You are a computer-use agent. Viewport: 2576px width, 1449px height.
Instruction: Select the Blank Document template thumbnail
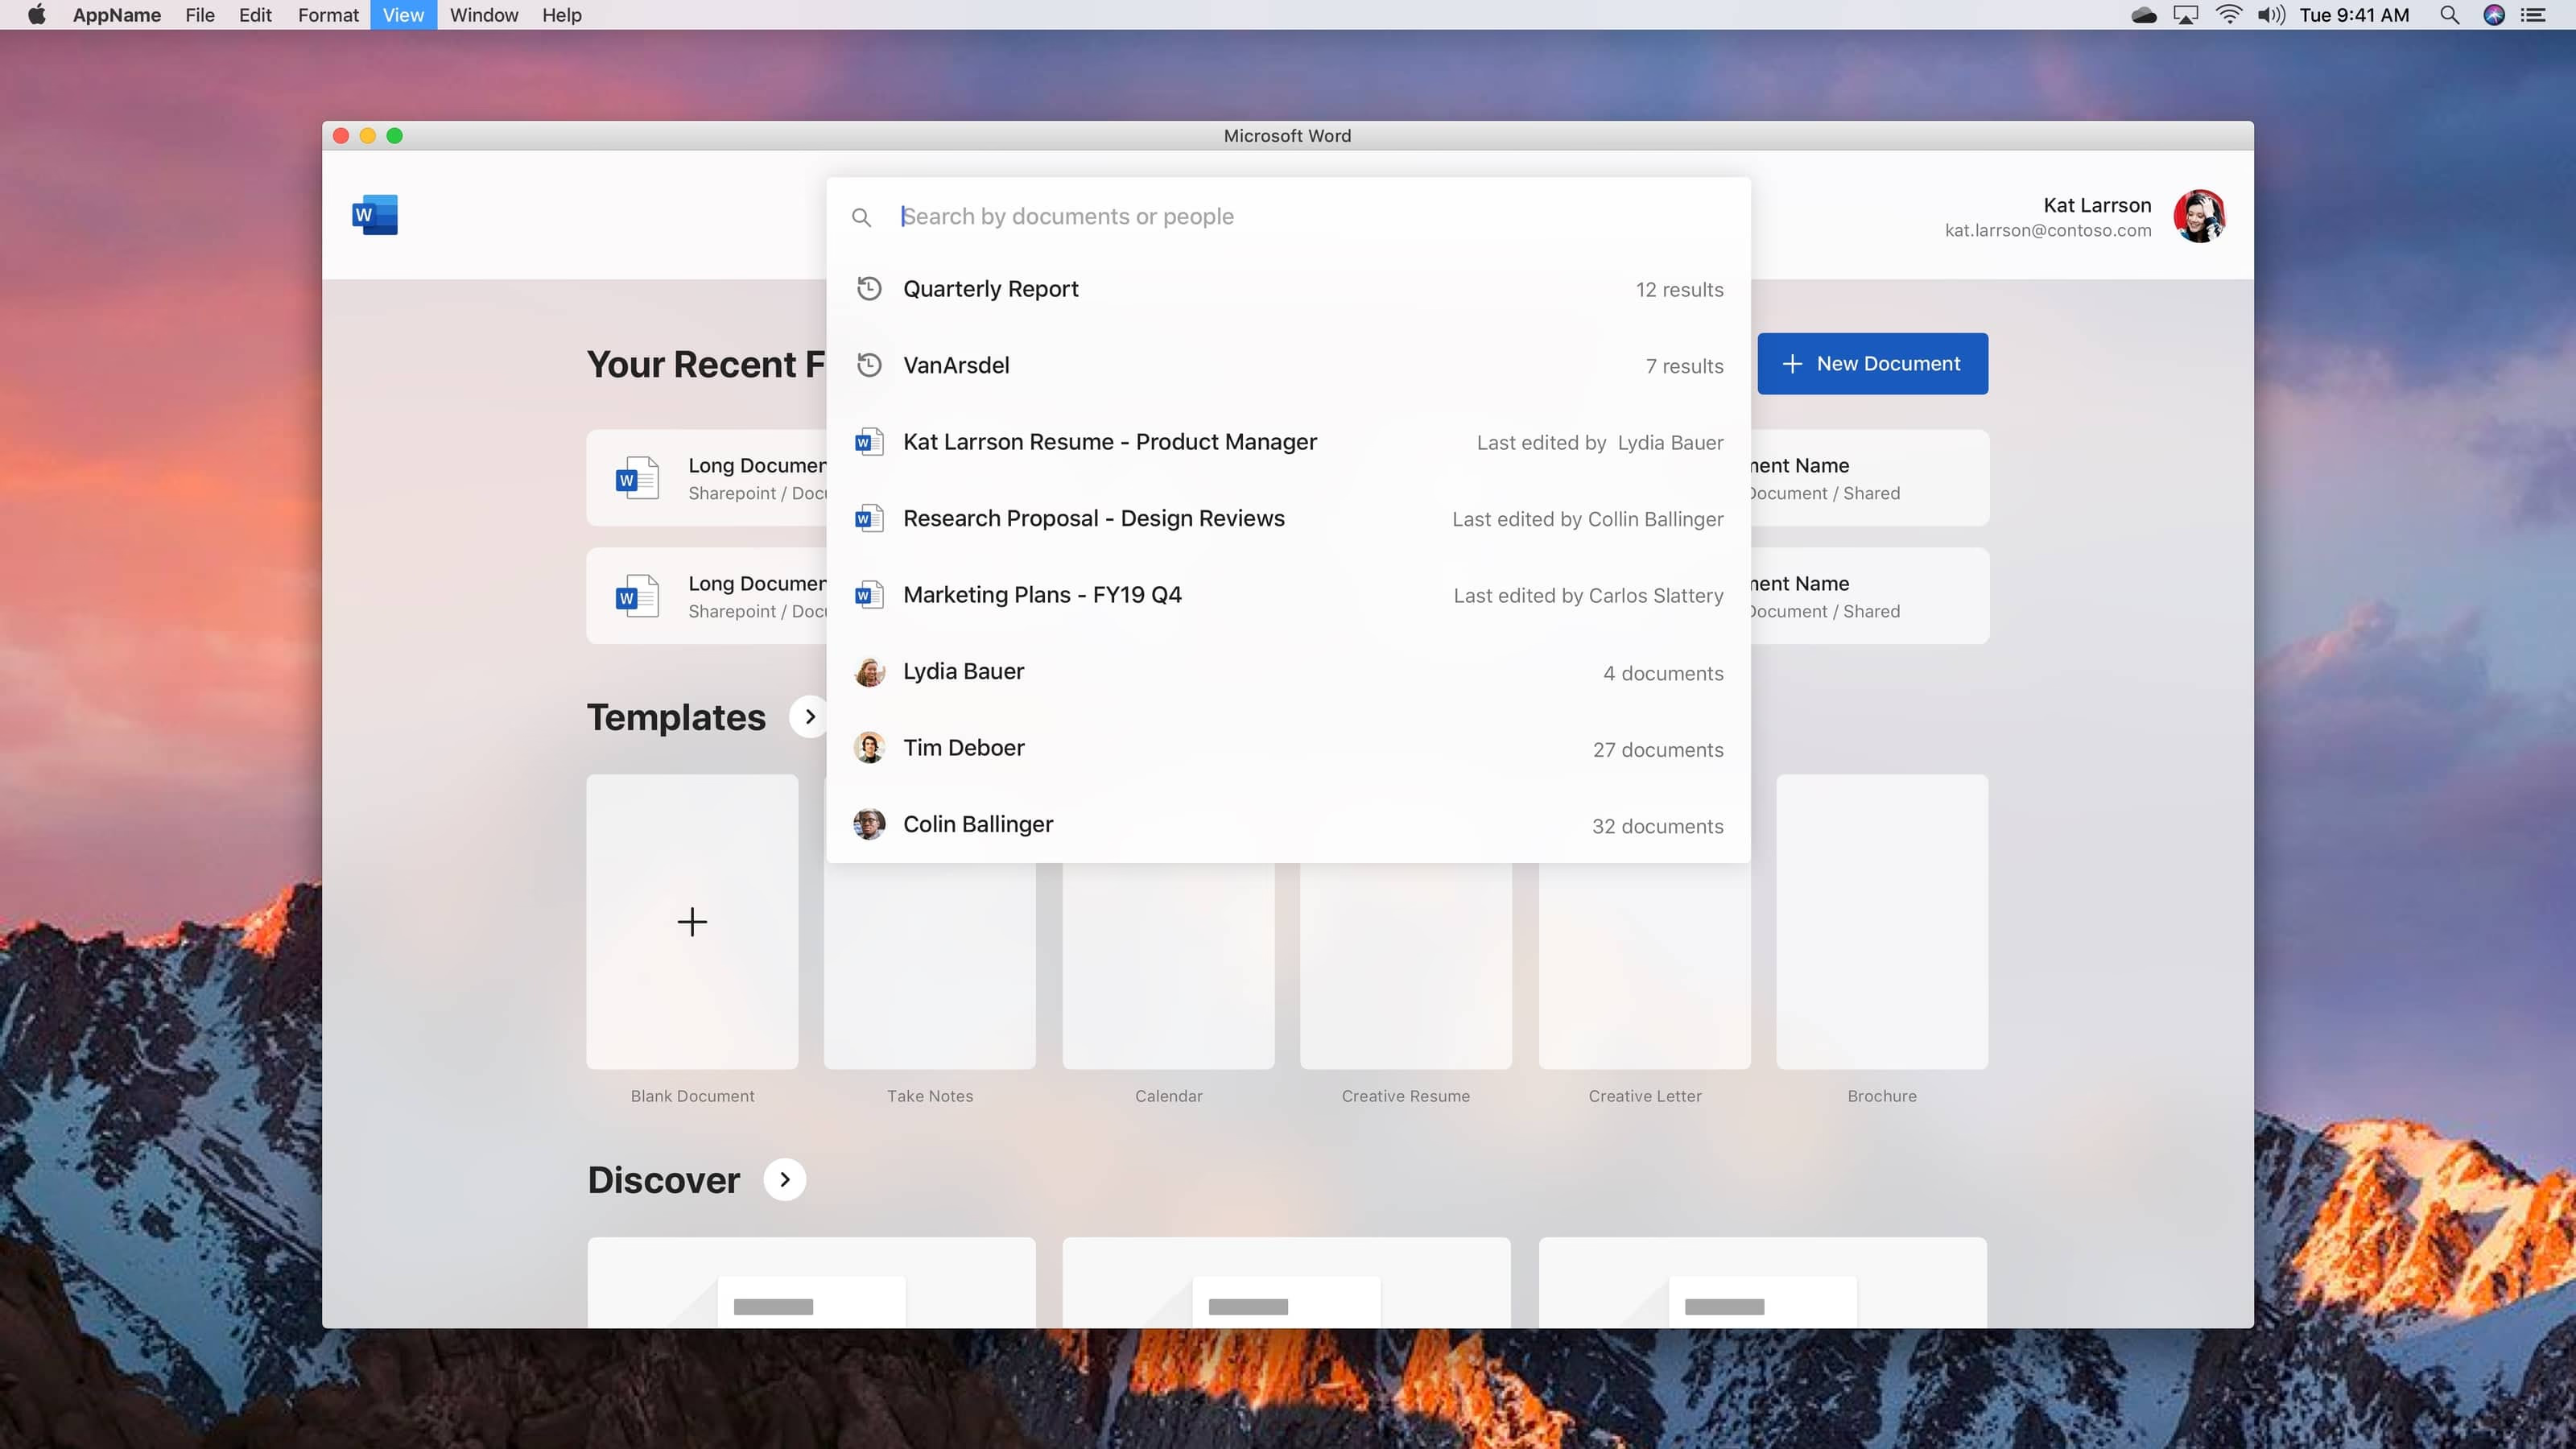tap(692, 921)
